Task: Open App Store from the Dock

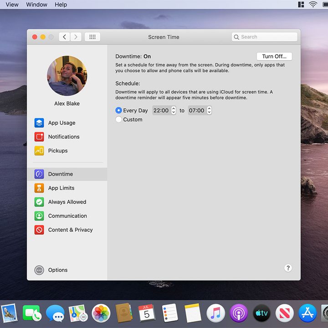Action: coord(307,313)
